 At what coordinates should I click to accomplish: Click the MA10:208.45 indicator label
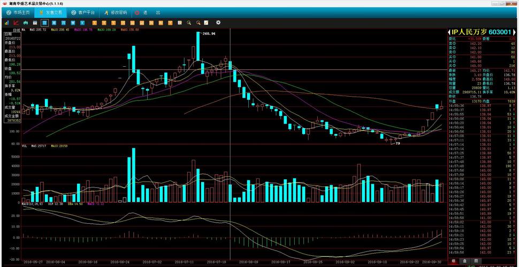point(60,30)
